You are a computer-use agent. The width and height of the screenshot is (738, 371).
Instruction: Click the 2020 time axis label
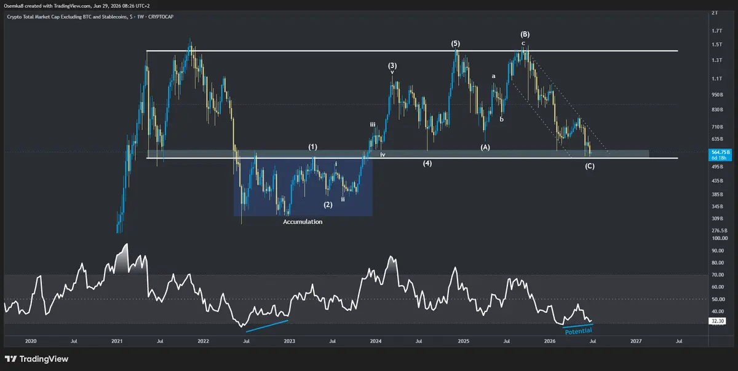[x=31, y=340]
